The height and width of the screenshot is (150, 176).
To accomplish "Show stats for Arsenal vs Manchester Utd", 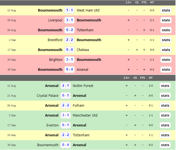I will [x=165, y=115].
